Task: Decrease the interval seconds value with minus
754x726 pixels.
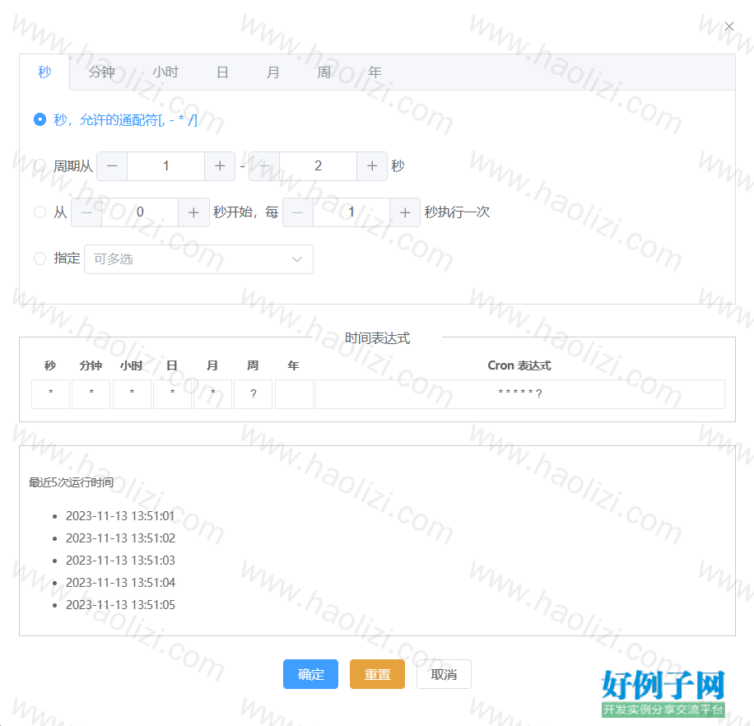Action: point(298,212)
